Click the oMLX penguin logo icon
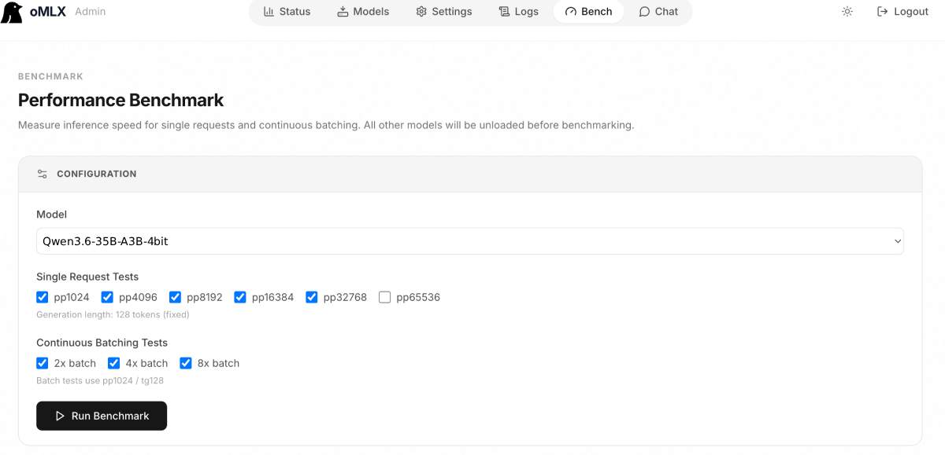This screenshot has width=945, height=455. (x=12, y=12)
